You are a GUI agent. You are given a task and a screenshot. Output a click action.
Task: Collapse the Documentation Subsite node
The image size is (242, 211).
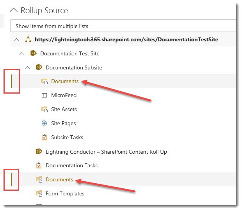27,67
